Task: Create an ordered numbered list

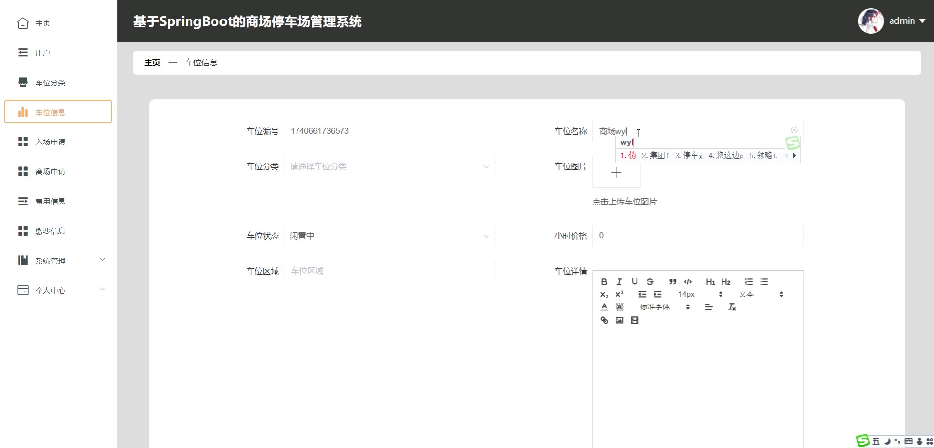Action: [749, 282]
